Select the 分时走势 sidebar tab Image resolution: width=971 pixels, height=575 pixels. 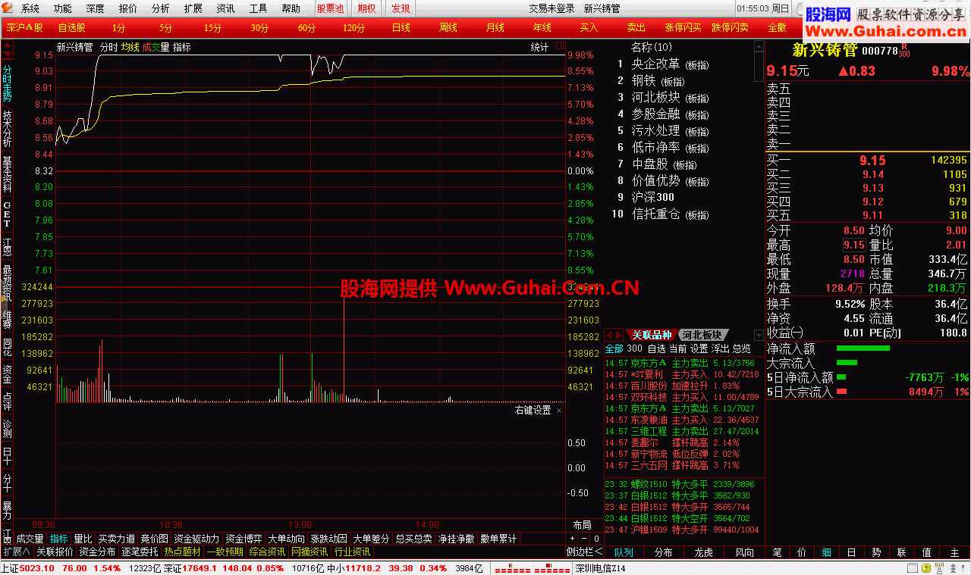[7, 83]
